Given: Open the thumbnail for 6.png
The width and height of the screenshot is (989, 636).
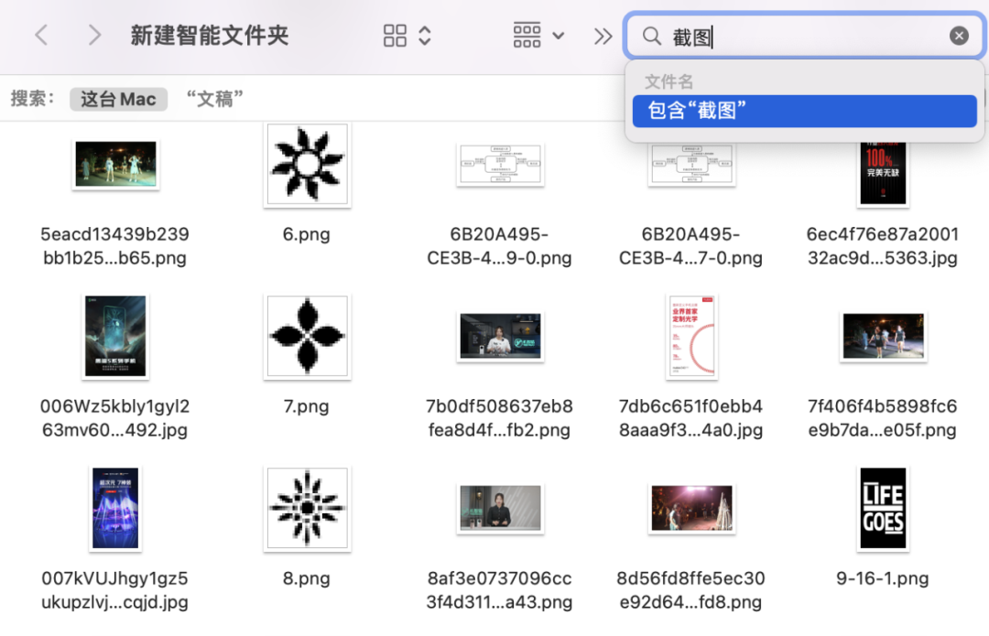Looking at the screenshot, I should point(306,167).
